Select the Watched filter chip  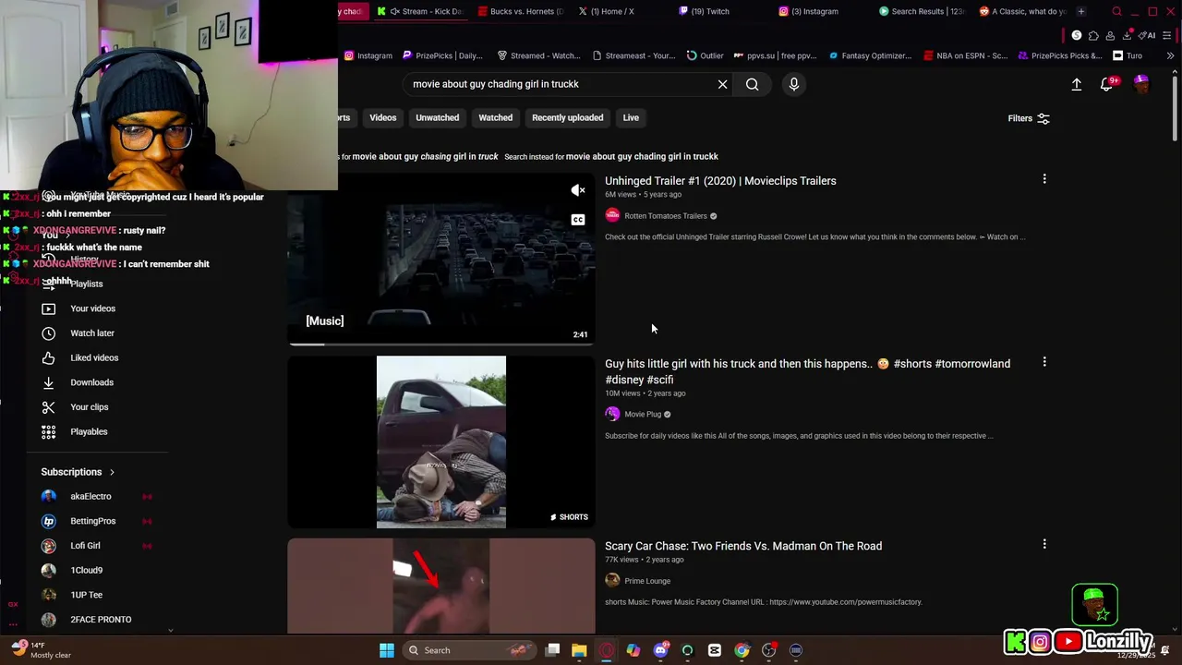[495, 117]
